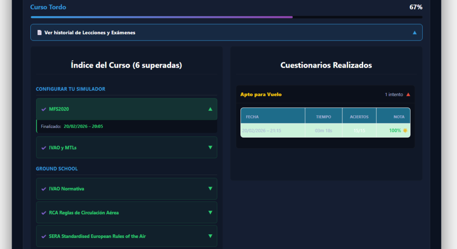
Task: Click the checkmark icon beside IVAO y MTLs
Action: pos(44,147)
